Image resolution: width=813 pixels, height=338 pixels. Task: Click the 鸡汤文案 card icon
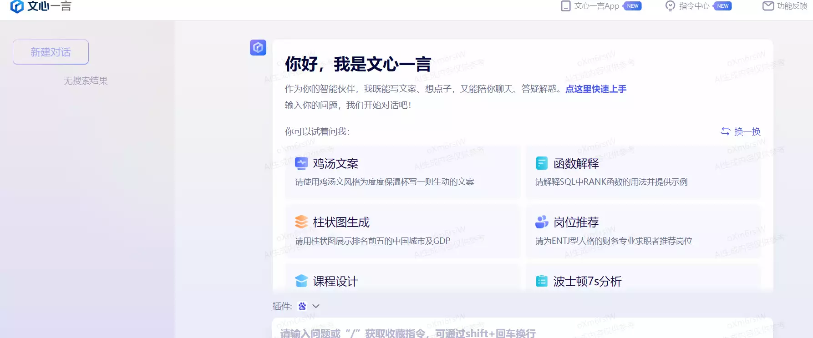(x=301, y=163)
